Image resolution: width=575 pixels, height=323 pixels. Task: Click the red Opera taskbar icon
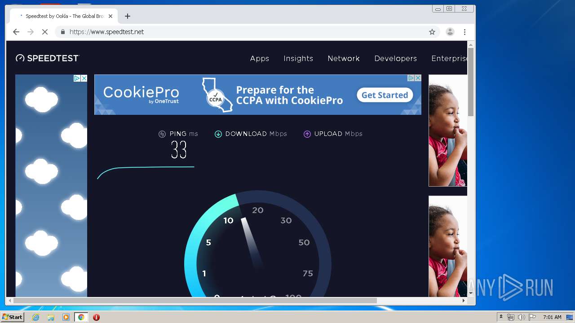click(96, 317)
